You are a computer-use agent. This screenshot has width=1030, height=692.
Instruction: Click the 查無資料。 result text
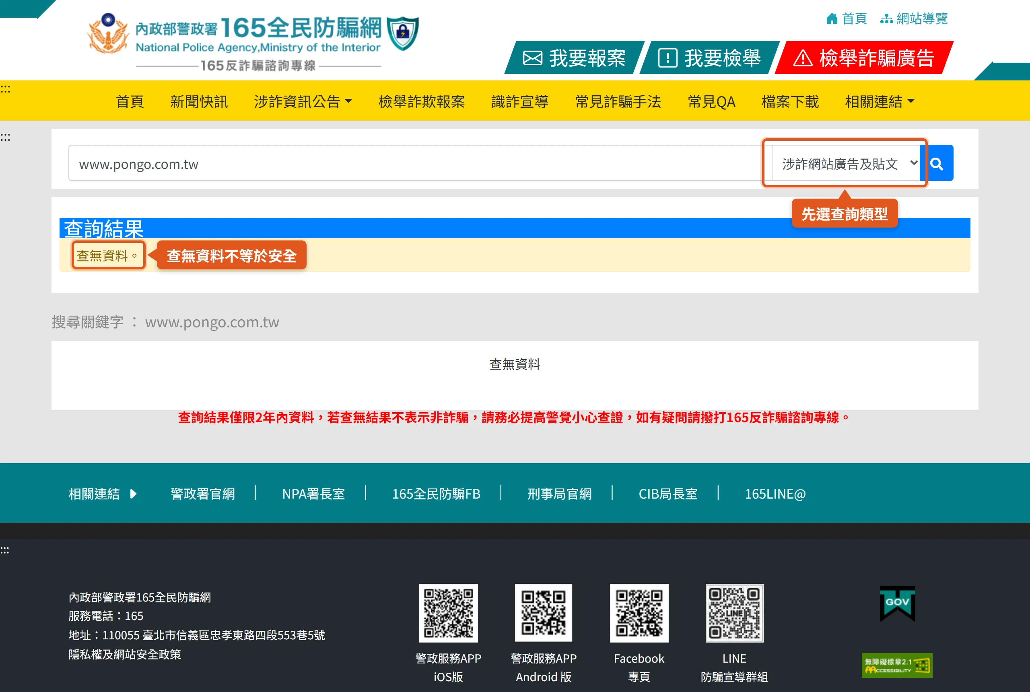pos(108,255)
